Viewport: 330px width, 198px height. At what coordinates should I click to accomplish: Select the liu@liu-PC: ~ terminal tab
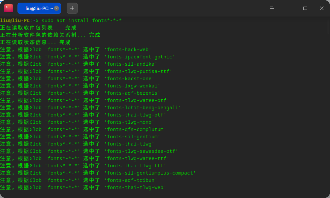tap(39, 8)
